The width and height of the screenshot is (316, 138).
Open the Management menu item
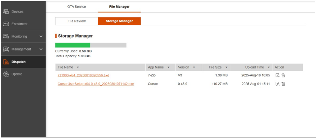(x=23, y=49)
